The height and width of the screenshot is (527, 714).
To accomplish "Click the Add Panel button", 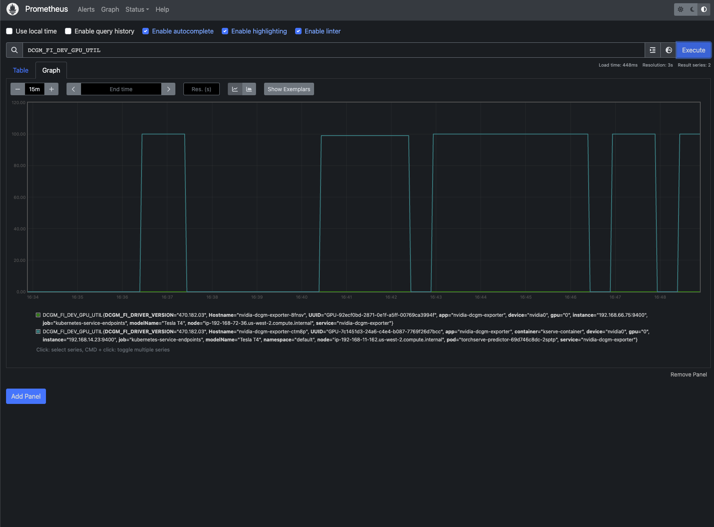I will point(26,396).
